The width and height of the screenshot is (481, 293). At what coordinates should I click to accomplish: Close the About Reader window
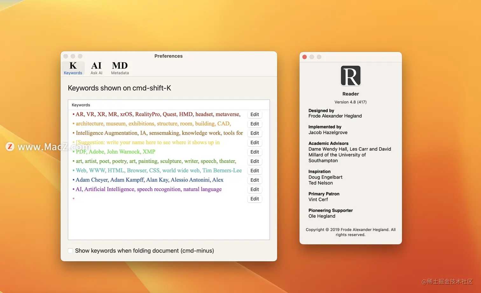pos(304,57)
